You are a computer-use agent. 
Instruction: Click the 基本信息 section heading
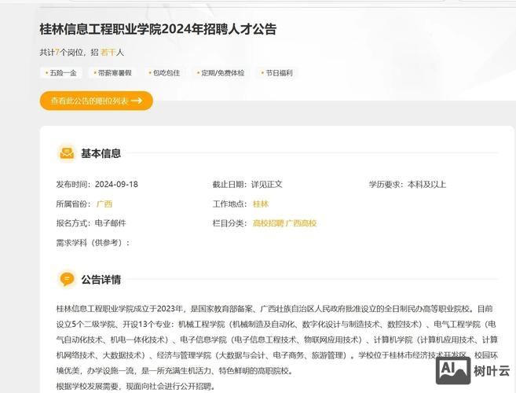click(x=101, y=153)
